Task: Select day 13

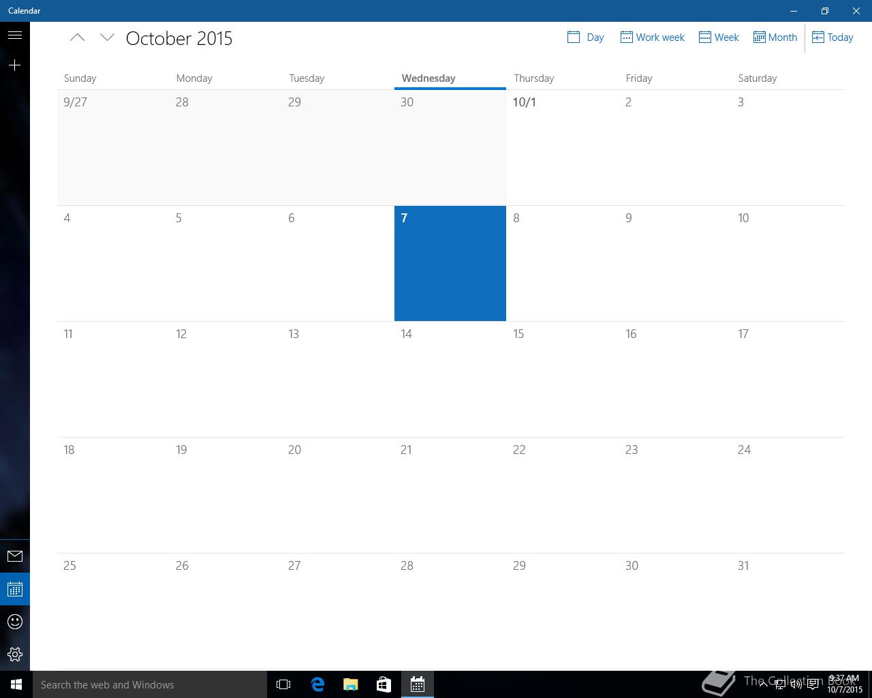Action: 338,379
